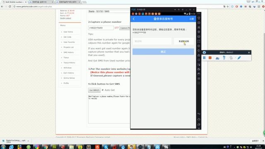This screenshot has width=265, height=149.
Task: Switch to the Bulk Mobile number browser tab
Action: point(14,2)
